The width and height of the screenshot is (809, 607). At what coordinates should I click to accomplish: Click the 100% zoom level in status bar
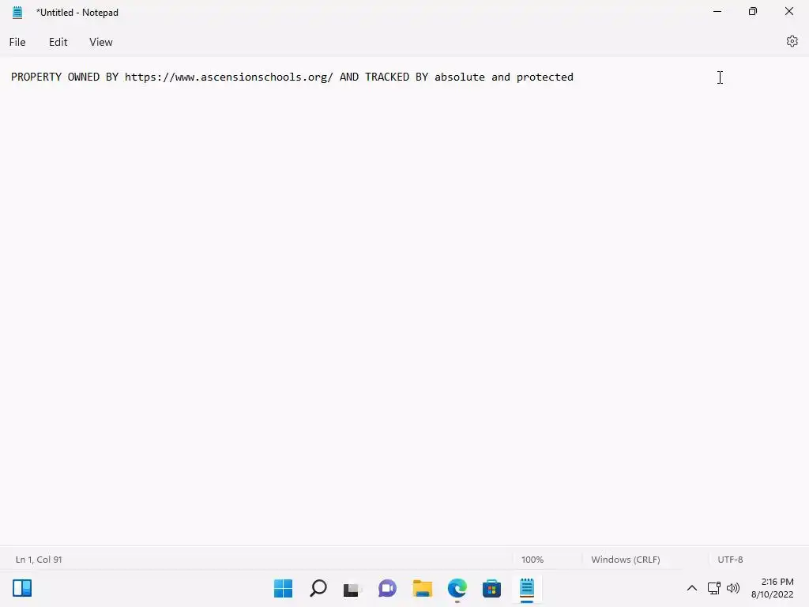[532, 560]
